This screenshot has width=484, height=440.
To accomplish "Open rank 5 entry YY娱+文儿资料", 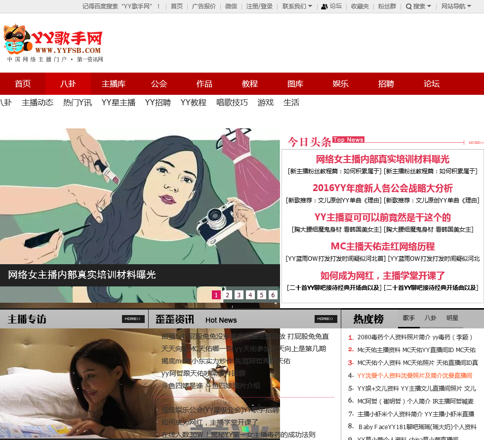I will (x=417, y=389).
